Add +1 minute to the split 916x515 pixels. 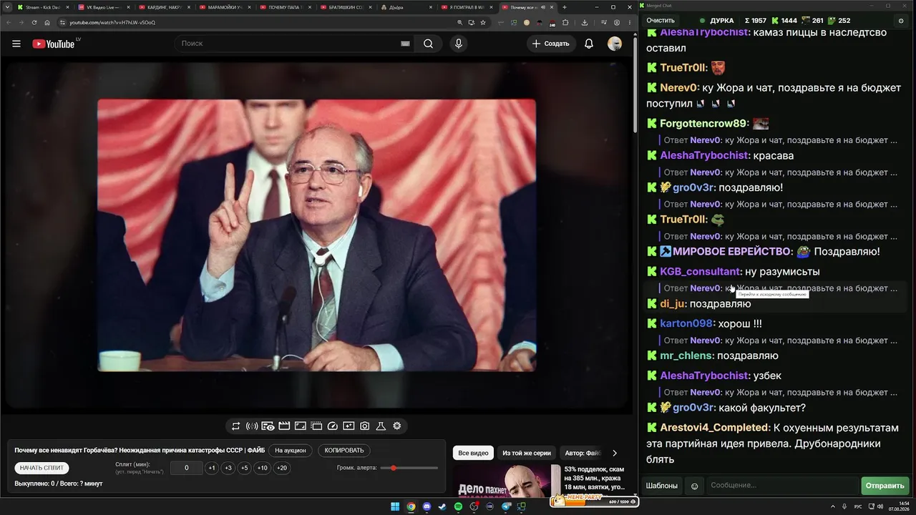pos(212,468)
